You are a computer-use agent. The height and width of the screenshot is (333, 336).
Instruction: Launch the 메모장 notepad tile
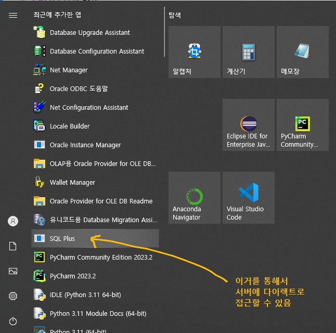click(303, 52)
